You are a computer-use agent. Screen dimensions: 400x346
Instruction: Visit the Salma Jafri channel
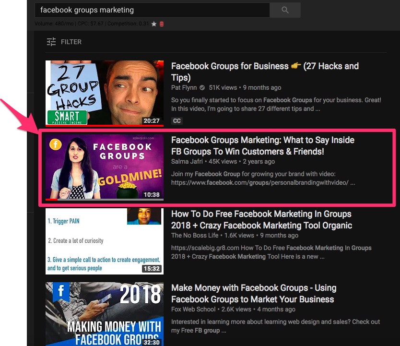pos(187,162)
